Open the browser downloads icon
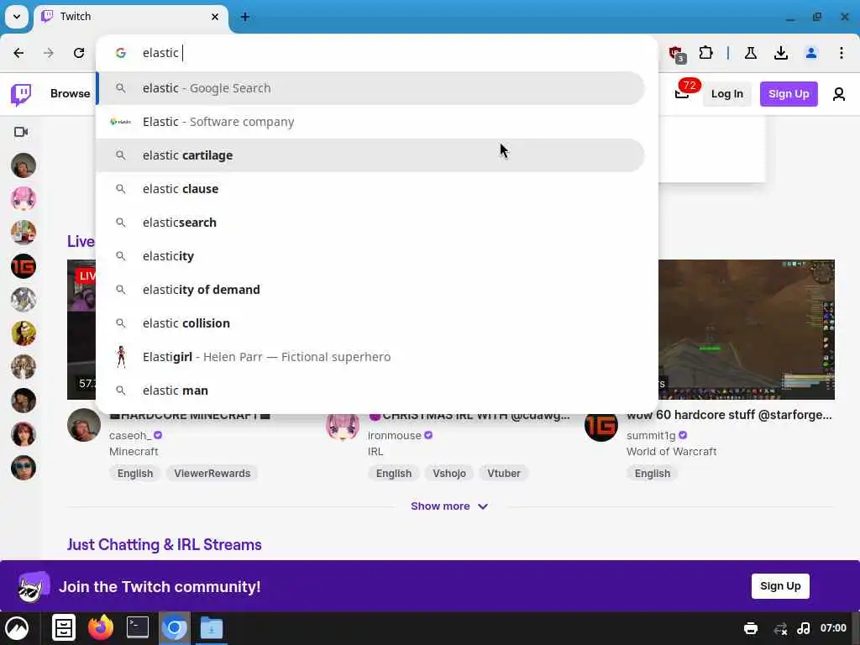The height and width of the screenshot is (645, 860). tap(781, 53)
